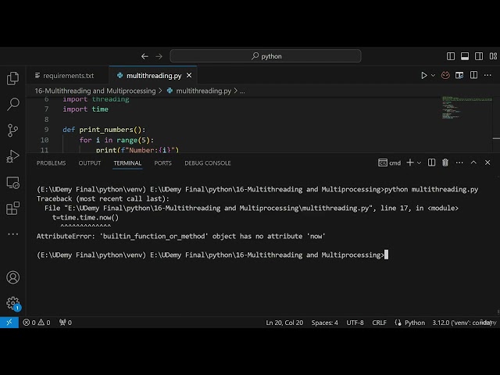Click breadcrumb folder 16-Multithreading and Multiprocessing
The height and width of the screenshot is (375, 500).
point(95,91)
